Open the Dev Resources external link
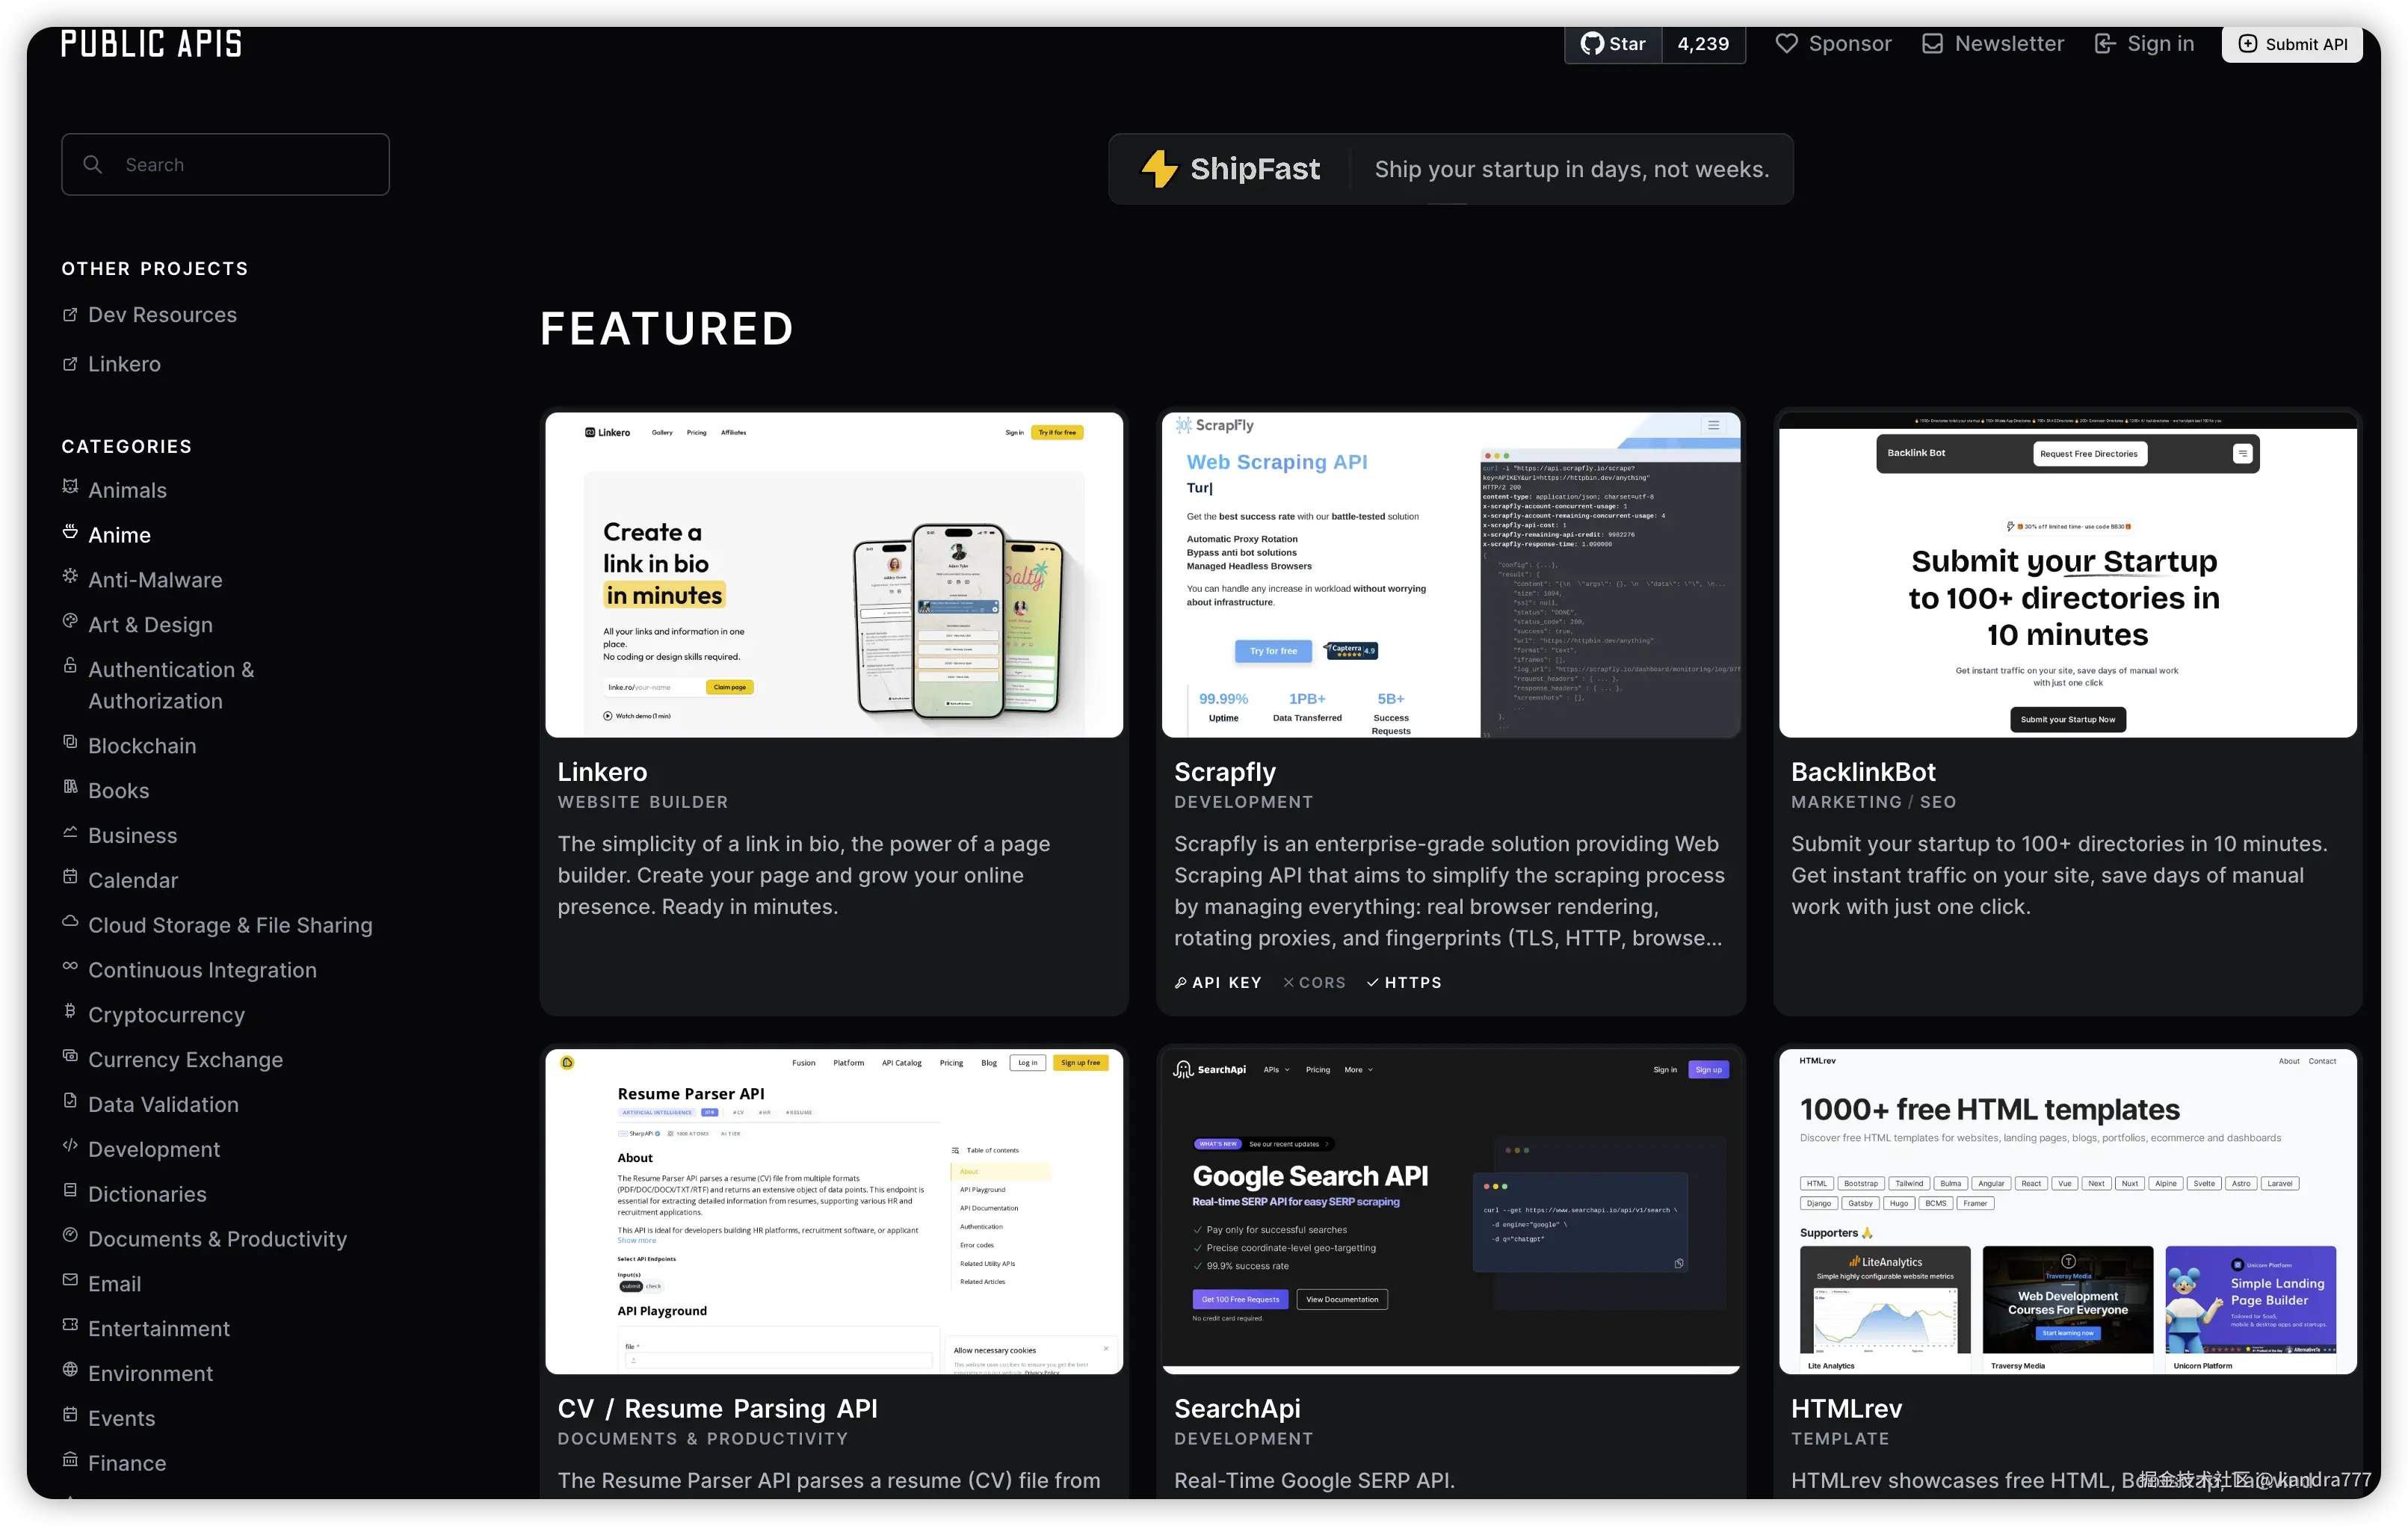This screenshot has height=1526, width=2408. 162,315
